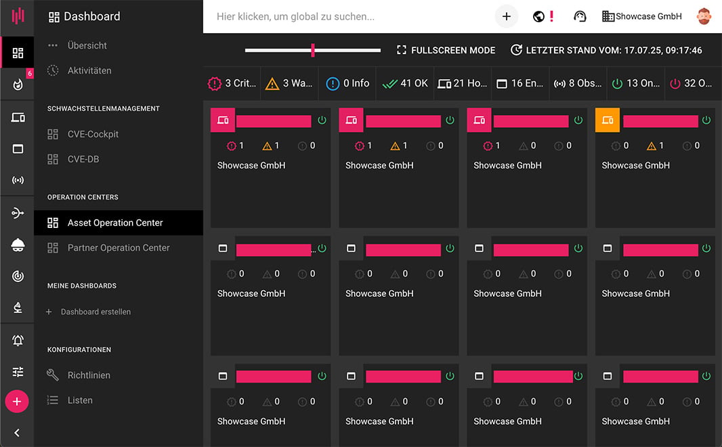
Task: Click the Dashboard header title
Action: pos(85,16)
